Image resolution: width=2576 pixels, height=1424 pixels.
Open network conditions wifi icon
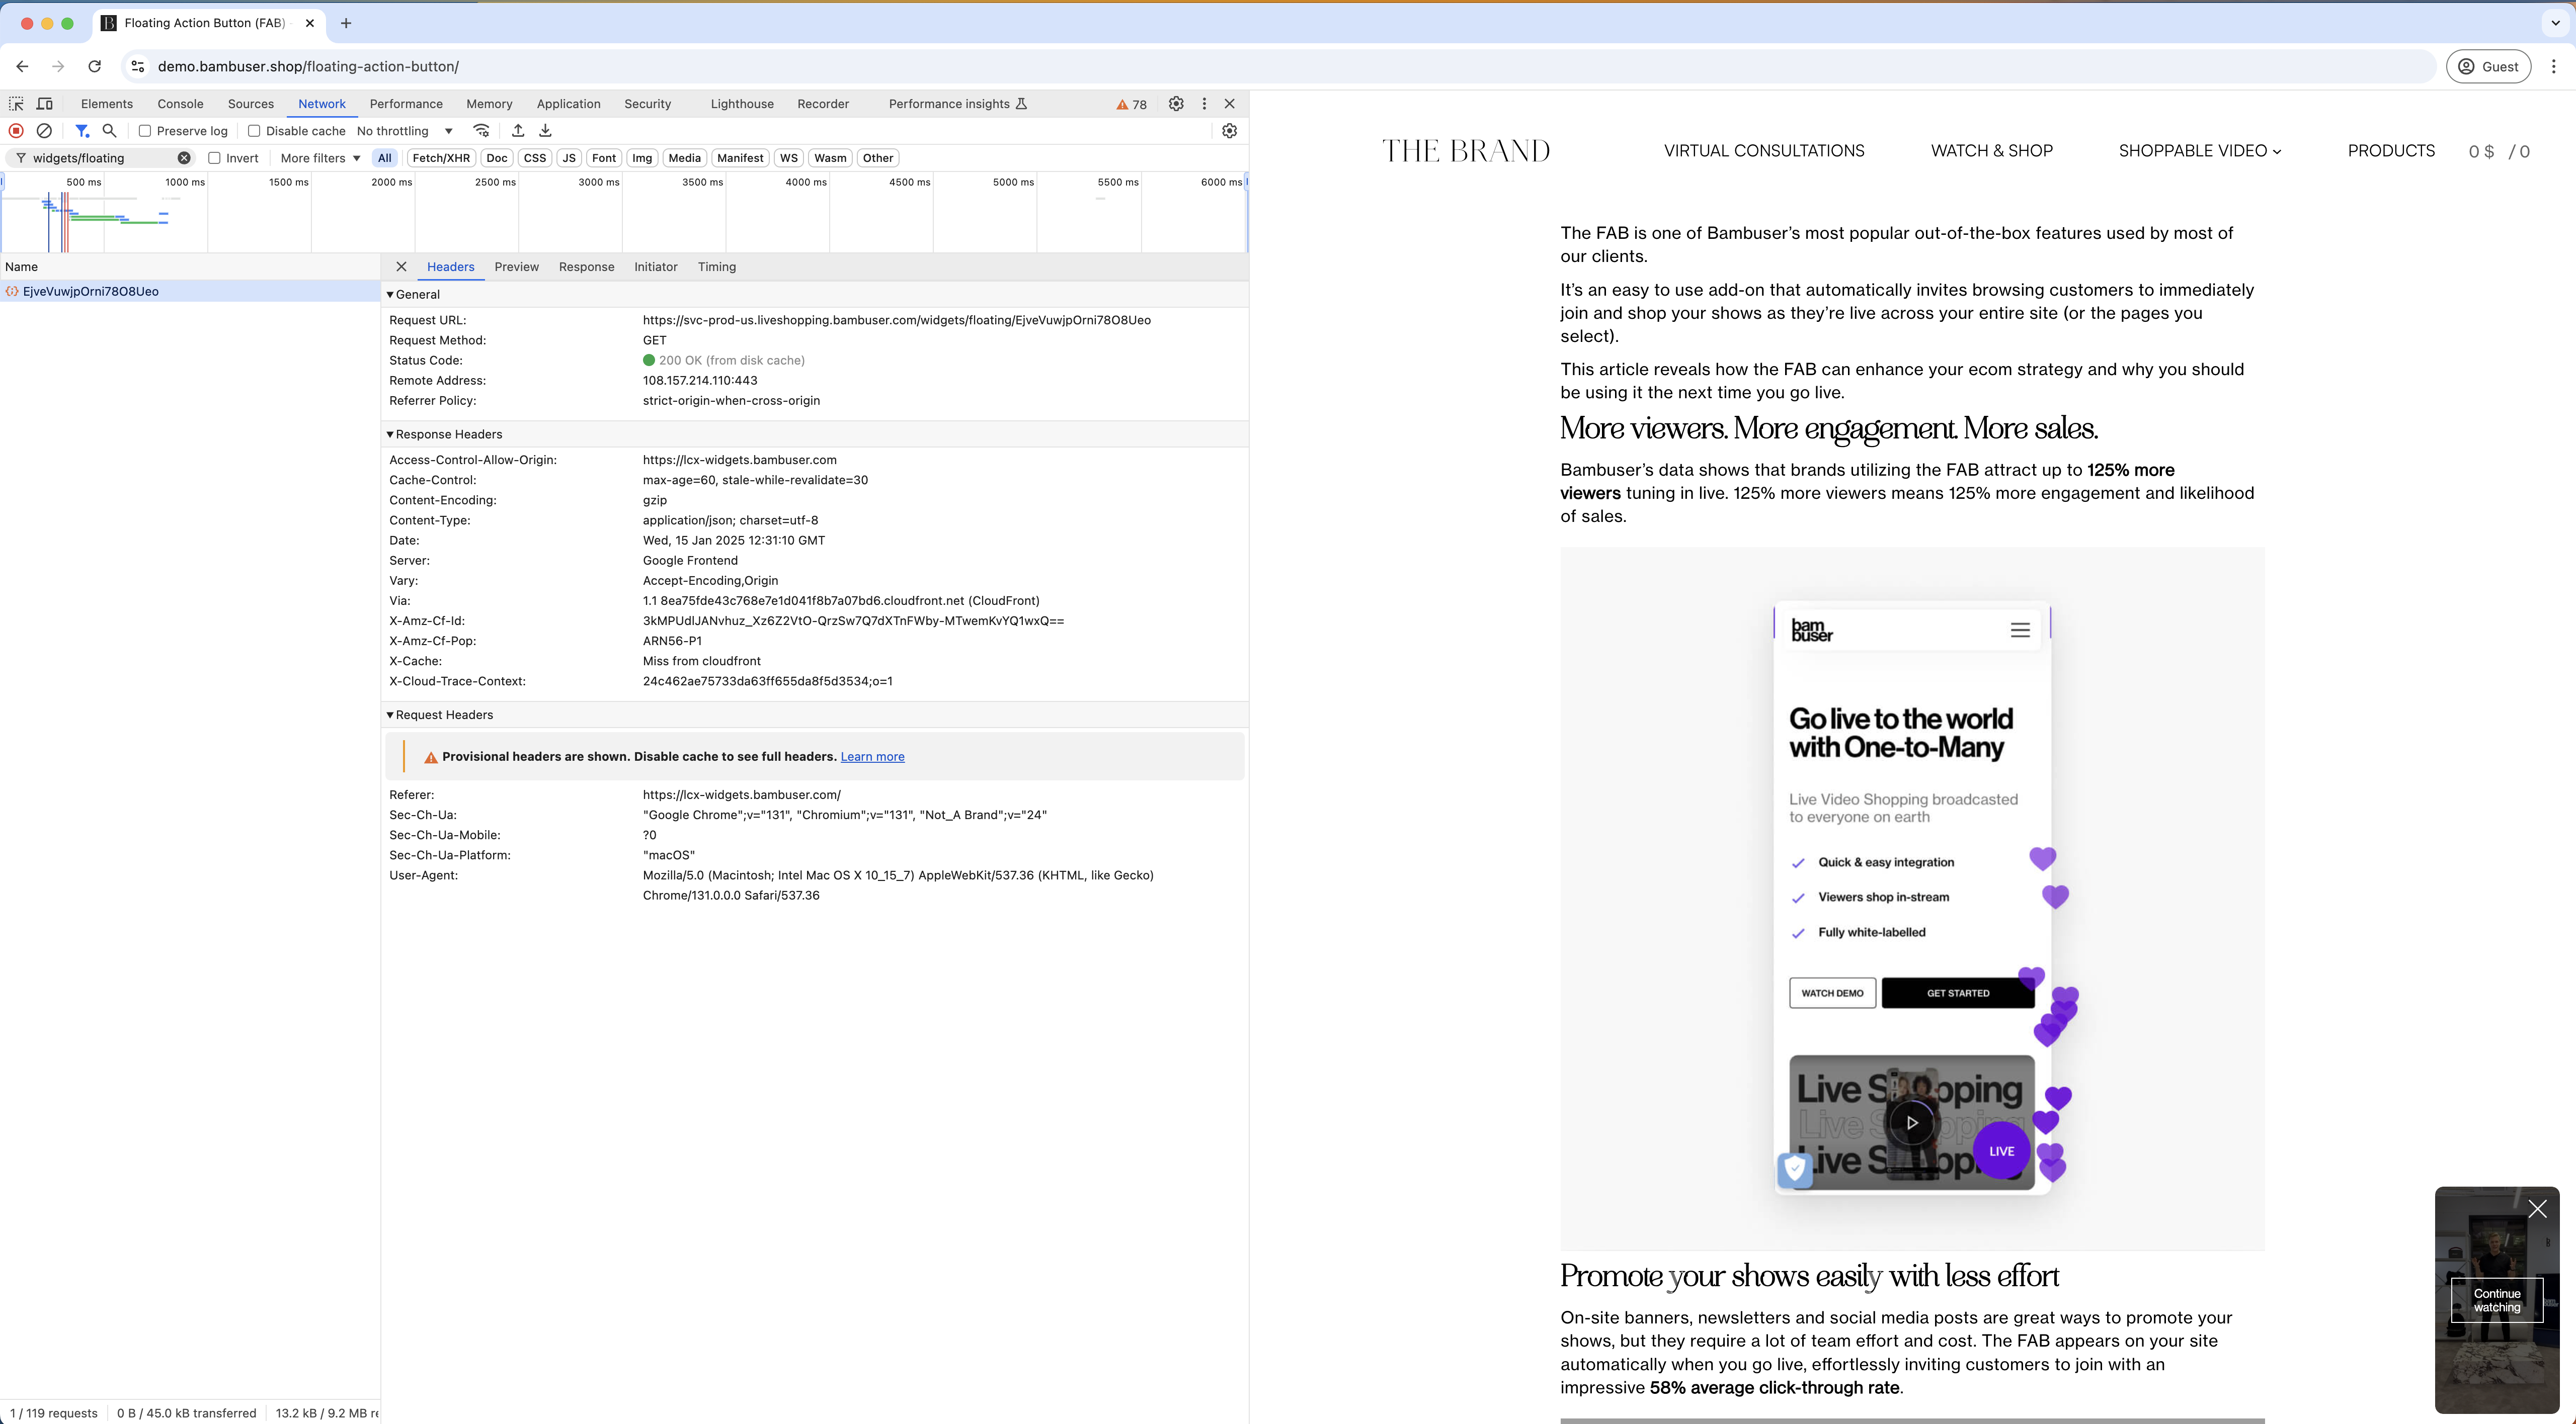click(x=482, y=131)
